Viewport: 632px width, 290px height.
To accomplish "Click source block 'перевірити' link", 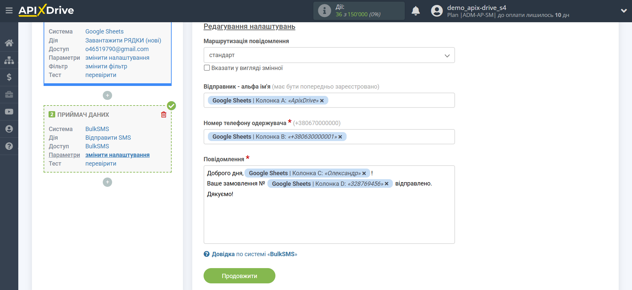I will click(x=101, y=75).
